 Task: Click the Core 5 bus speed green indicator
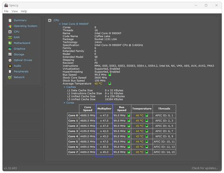tap(129, 141)
